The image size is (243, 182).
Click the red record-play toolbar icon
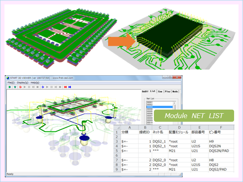[x=19, y=87]
